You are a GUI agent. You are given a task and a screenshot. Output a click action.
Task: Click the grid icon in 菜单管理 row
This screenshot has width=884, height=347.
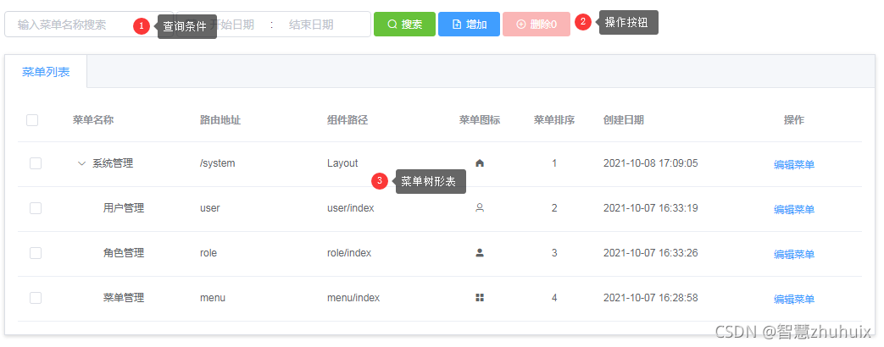[x=480, y=297]
